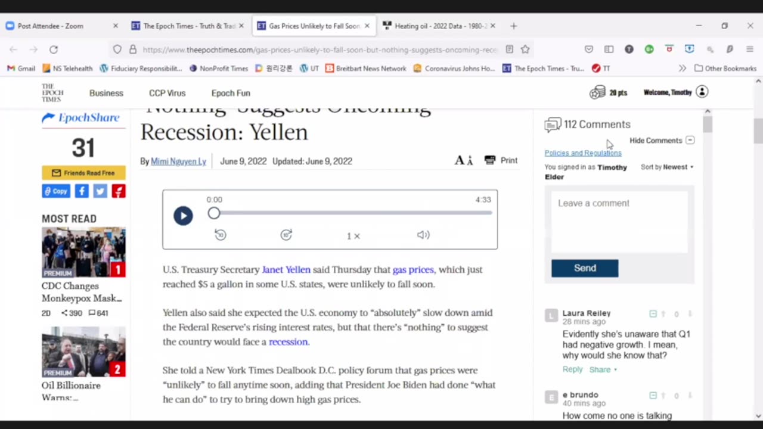
Task: Open Policies and Regulations link
Action: (x=583, y=153)
